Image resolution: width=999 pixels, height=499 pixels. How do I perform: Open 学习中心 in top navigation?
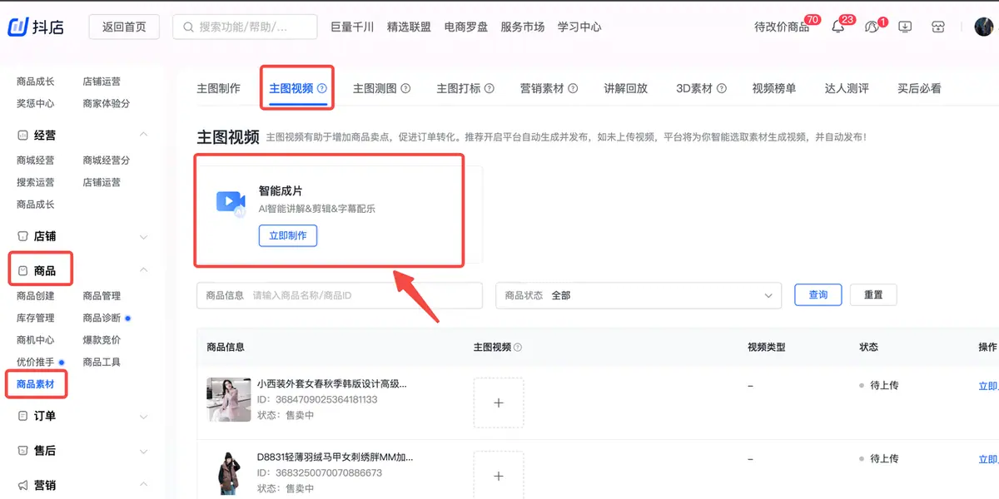[x=579, y=27]
